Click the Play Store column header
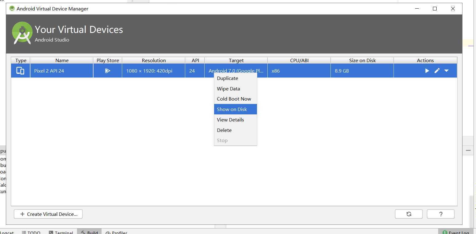The image size is (476, 234). [108, 60]
